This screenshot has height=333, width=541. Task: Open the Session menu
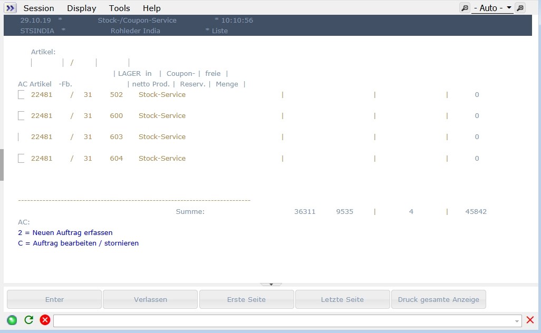(x=38, y=8)
